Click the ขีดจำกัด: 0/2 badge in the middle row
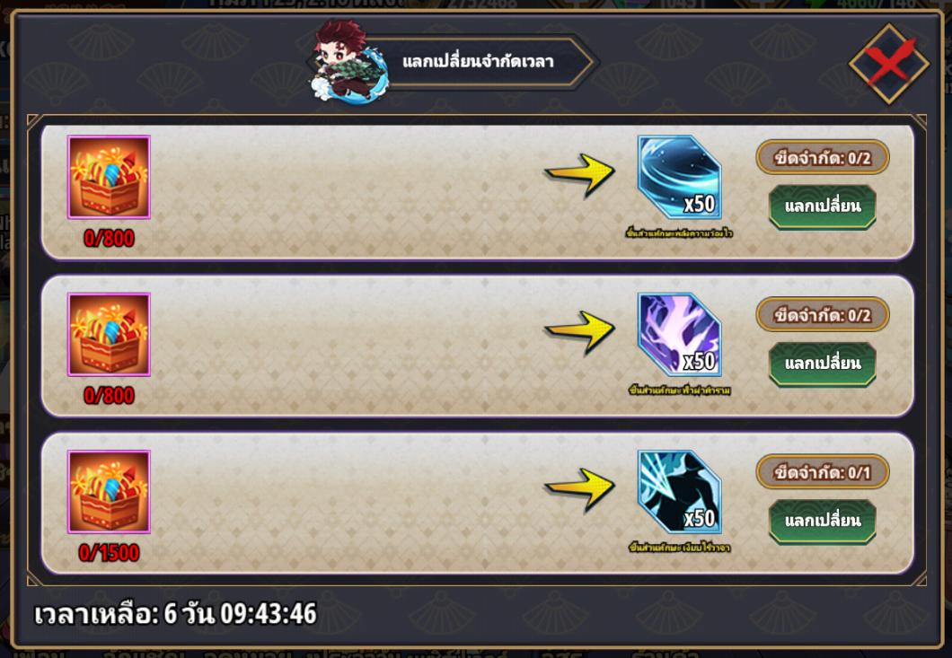Viewport: 952px width, 658px height. click(x=823, y=315)
